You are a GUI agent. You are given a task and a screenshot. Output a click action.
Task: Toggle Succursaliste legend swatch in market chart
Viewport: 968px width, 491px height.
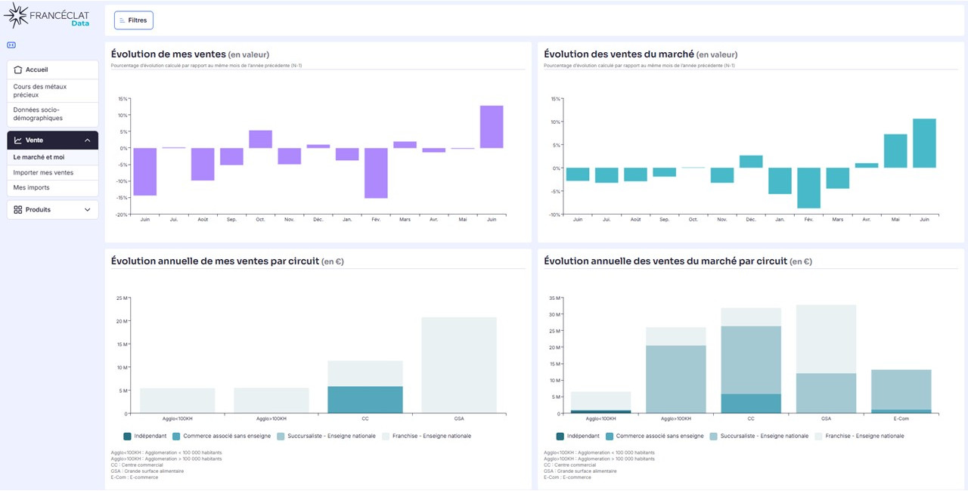point(715,436)
